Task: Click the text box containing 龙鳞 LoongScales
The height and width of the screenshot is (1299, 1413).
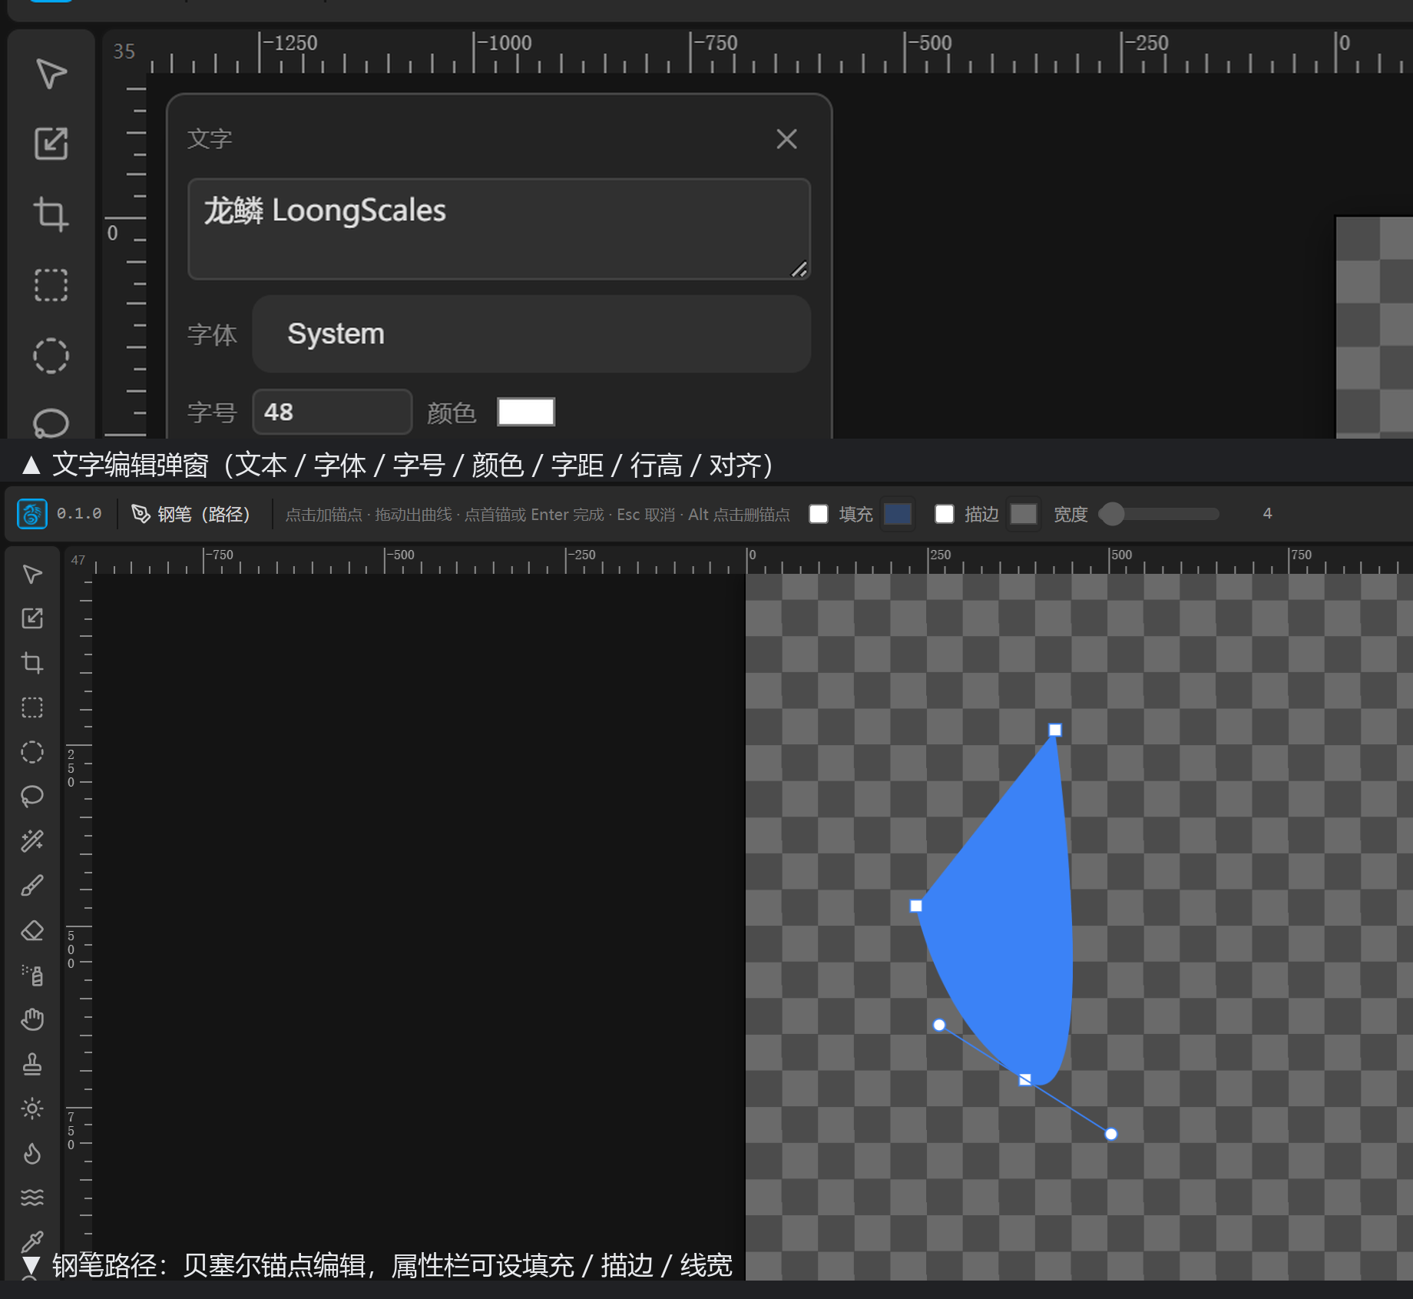Action: click(x=499, y=229)
